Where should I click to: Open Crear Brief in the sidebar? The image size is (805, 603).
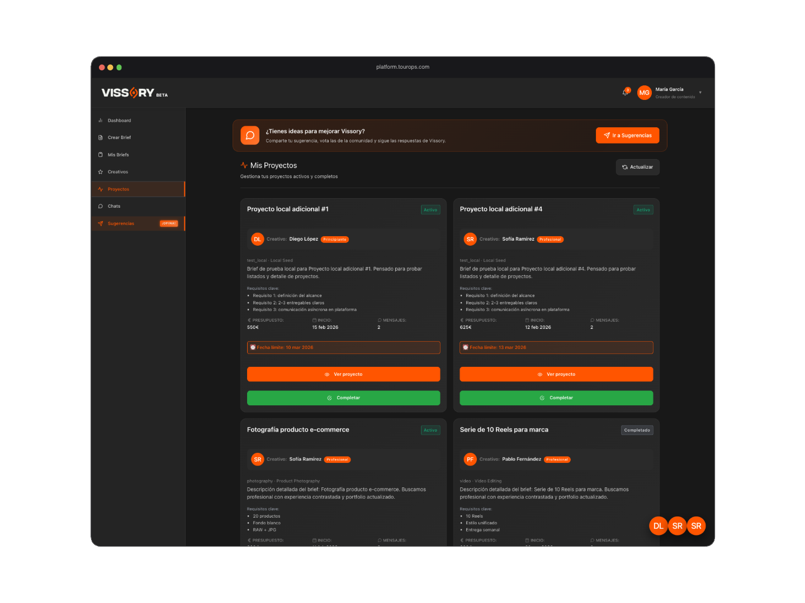(119, 137)
